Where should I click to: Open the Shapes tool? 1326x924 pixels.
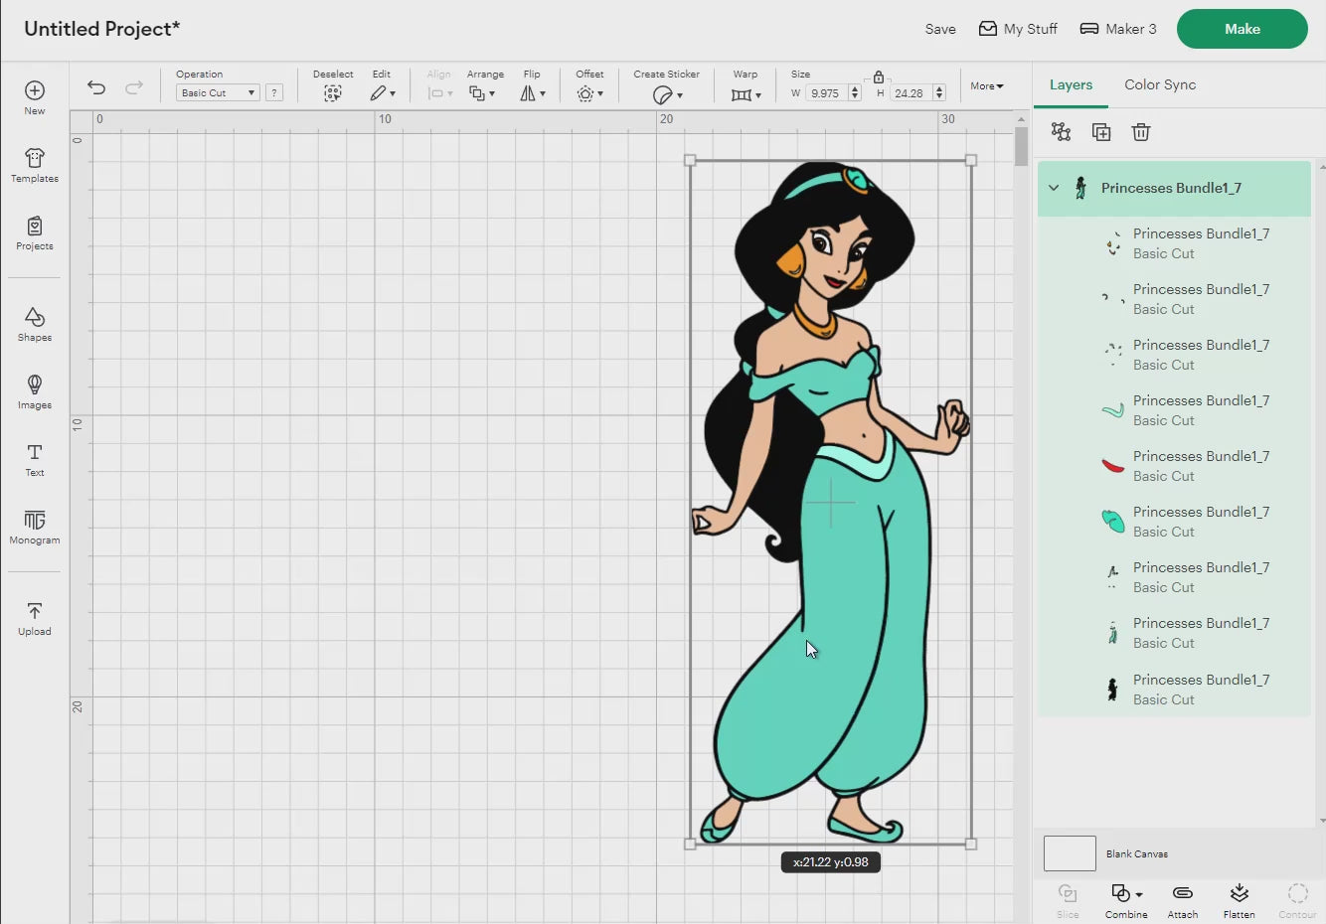click(x=35, y=324)
